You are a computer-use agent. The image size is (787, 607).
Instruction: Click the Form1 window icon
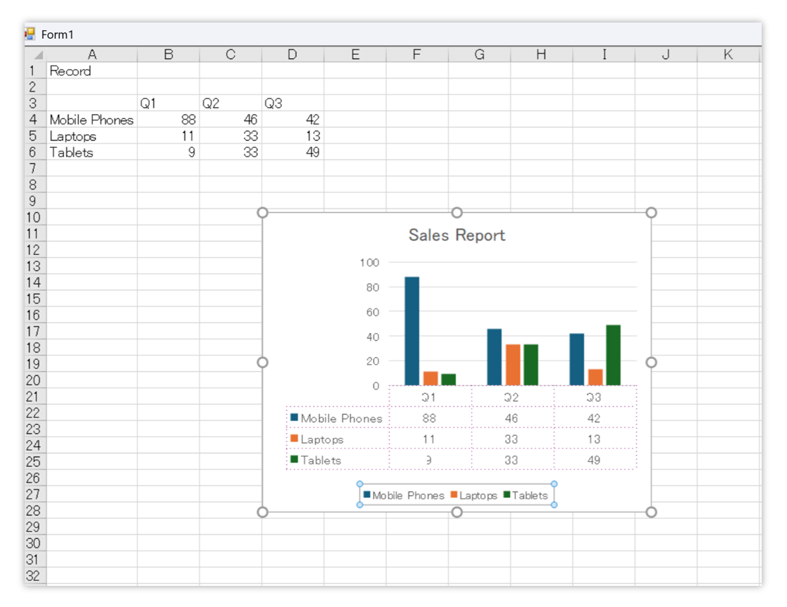pyautogui.click(x=30, y=34)
